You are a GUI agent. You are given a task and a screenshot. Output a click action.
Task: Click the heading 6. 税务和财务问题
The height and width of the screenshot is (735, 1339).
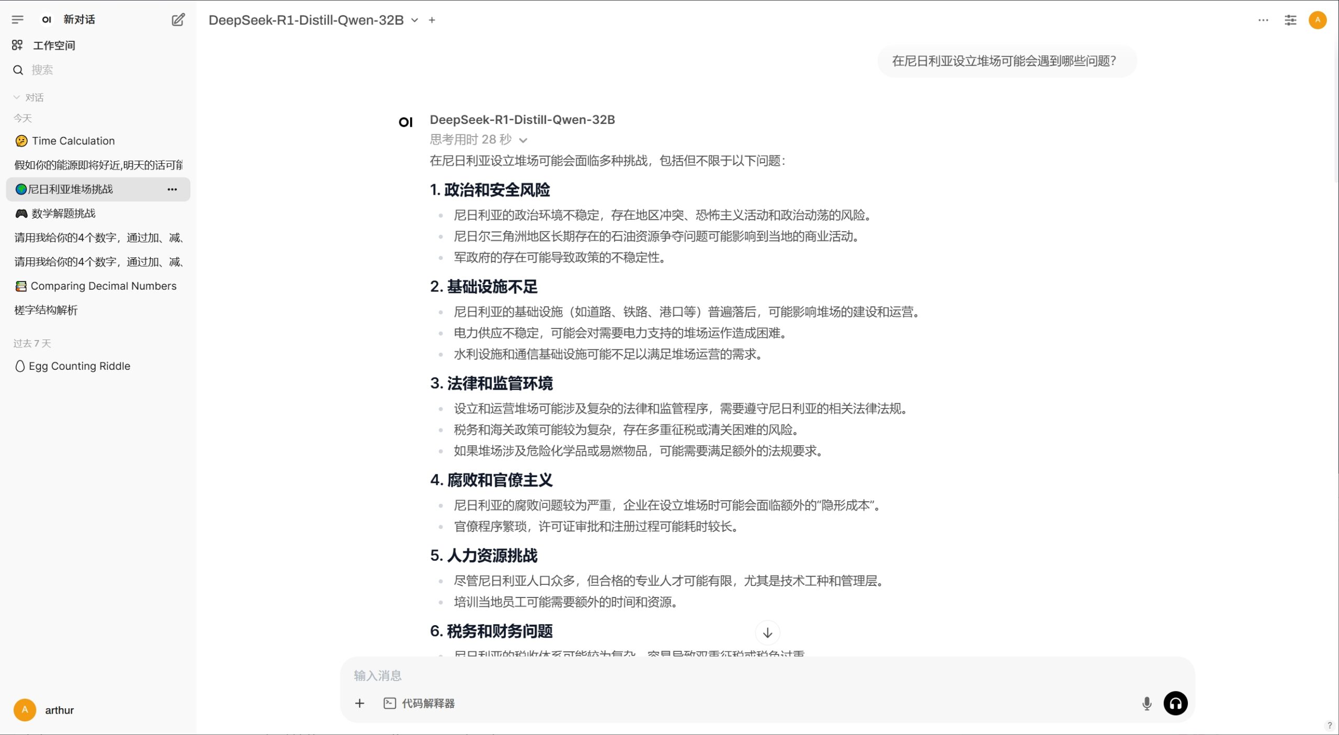[x=491, y=631]
